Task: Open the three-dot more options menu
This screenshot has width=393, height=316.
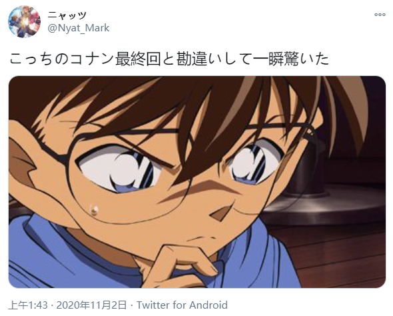Action: click(380, 15)
